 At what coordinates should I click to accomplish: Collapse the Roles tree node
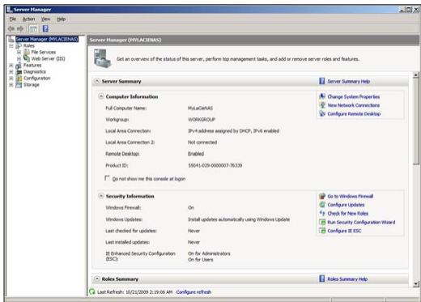pyautogui.click(x=11, y=45)
